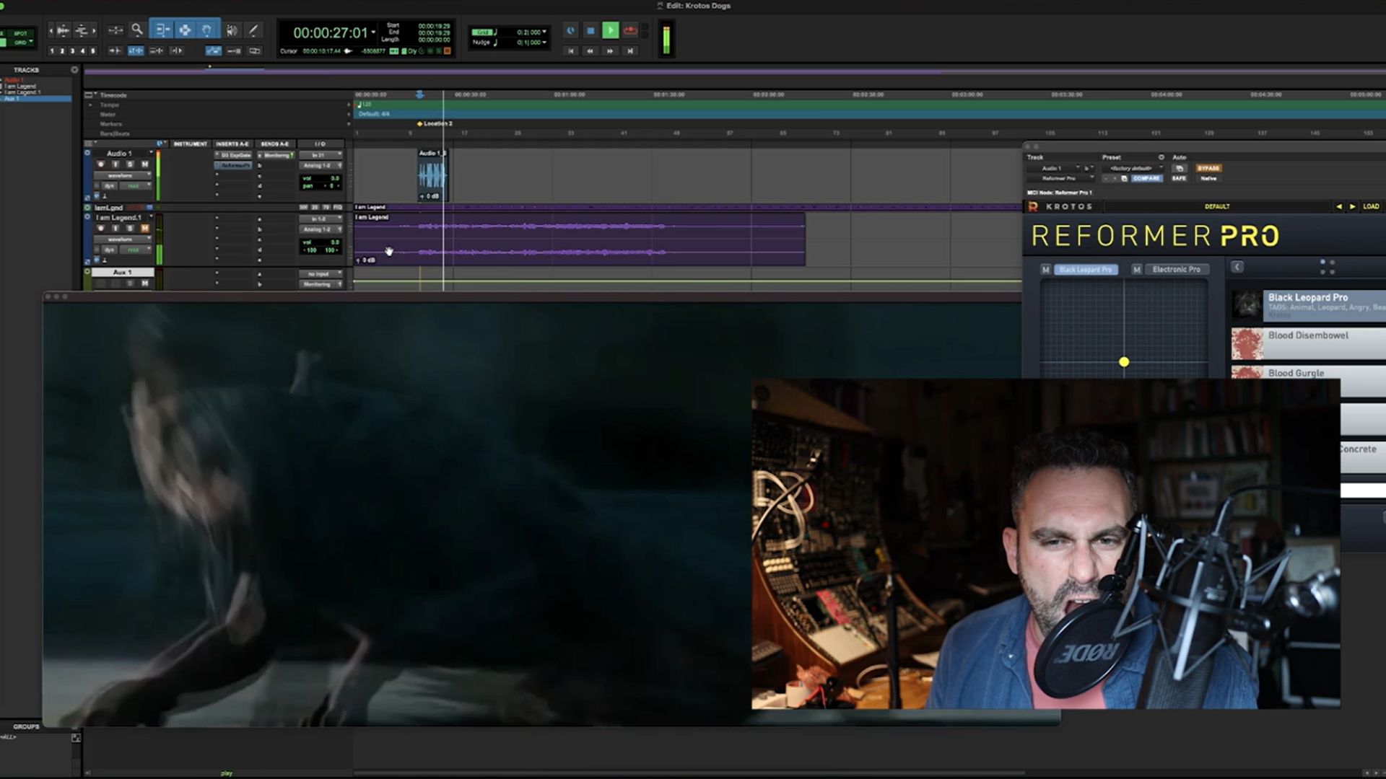
Task: Click LOAD button in Reformer Pro
Action: pyautogui.click(x=1371, y=206)
